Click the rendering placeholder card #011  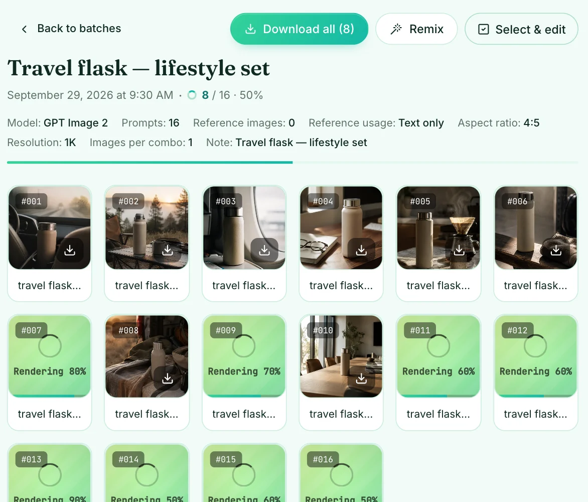tap(438, 356)
